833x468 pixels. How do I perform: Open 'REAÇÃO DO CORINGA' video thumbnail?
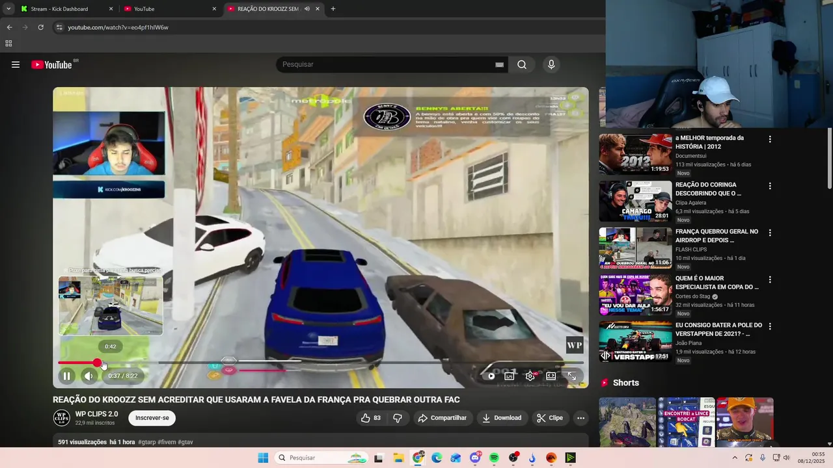pyautogui.click(x=635, y=201)
